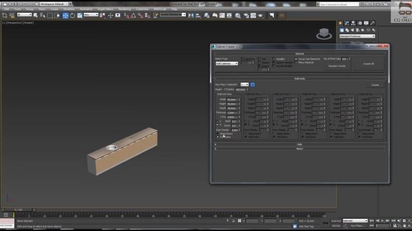Open the Select Type Wall Cabinets dropdown
The image size is (412, 231).
[x=227, y=64]
